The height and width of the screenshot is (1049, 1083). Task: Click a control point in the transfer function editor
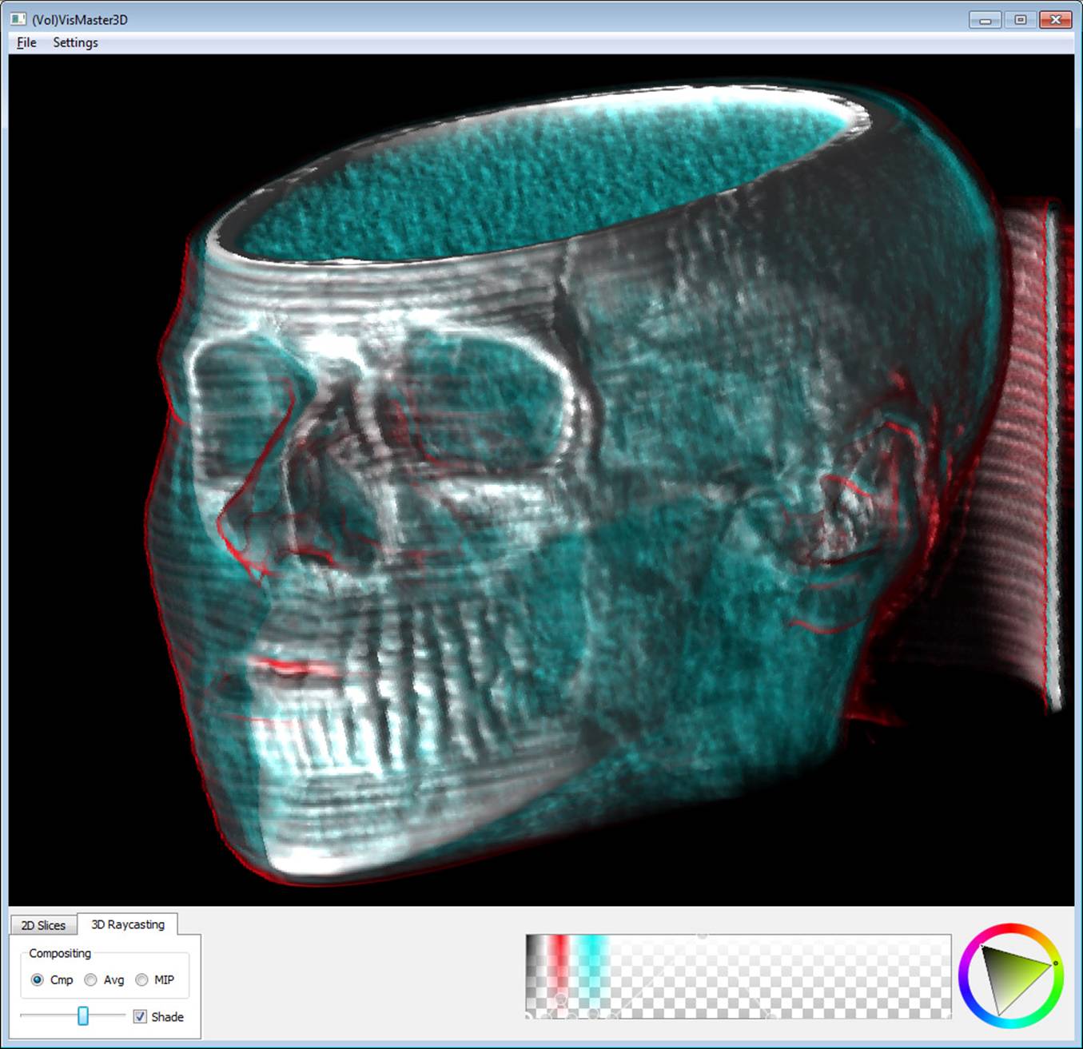[x=559, y=998]
